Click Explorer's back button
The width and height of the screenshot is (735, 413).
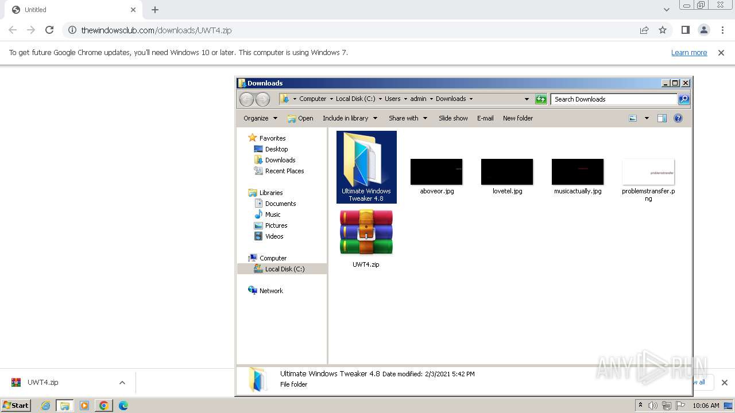[246, 99]
